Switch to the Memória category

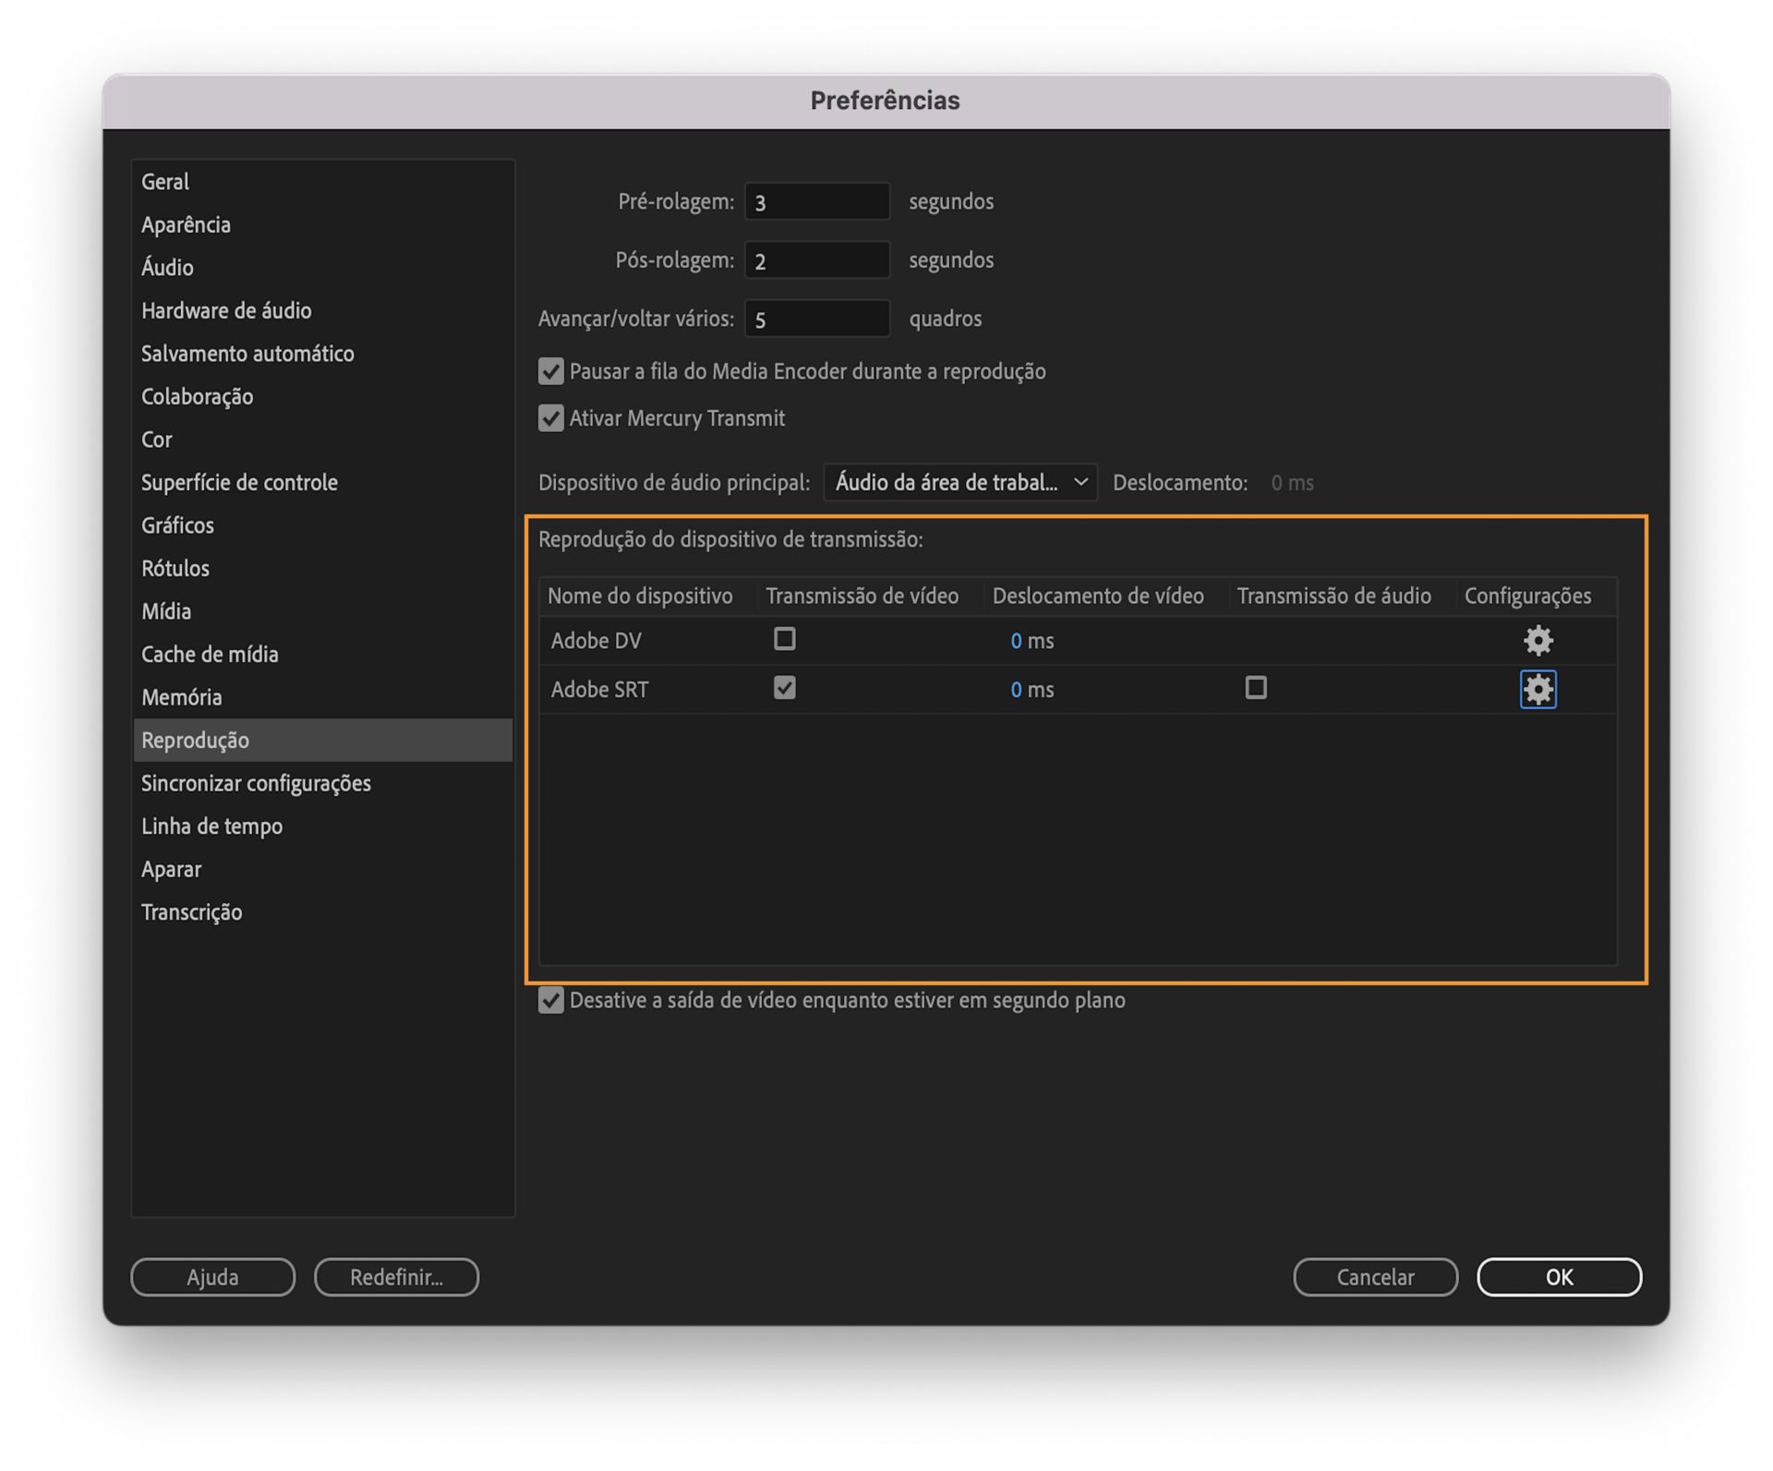coord(181,697)
